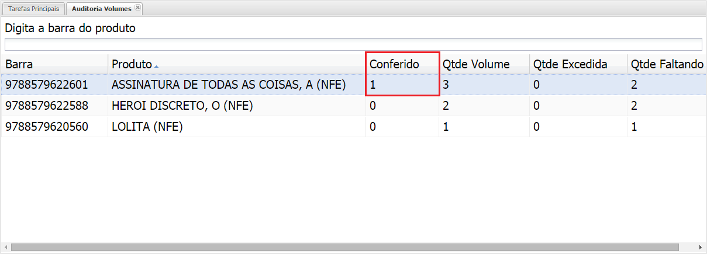Click the Qtde Volume column header

coord(476,64)
